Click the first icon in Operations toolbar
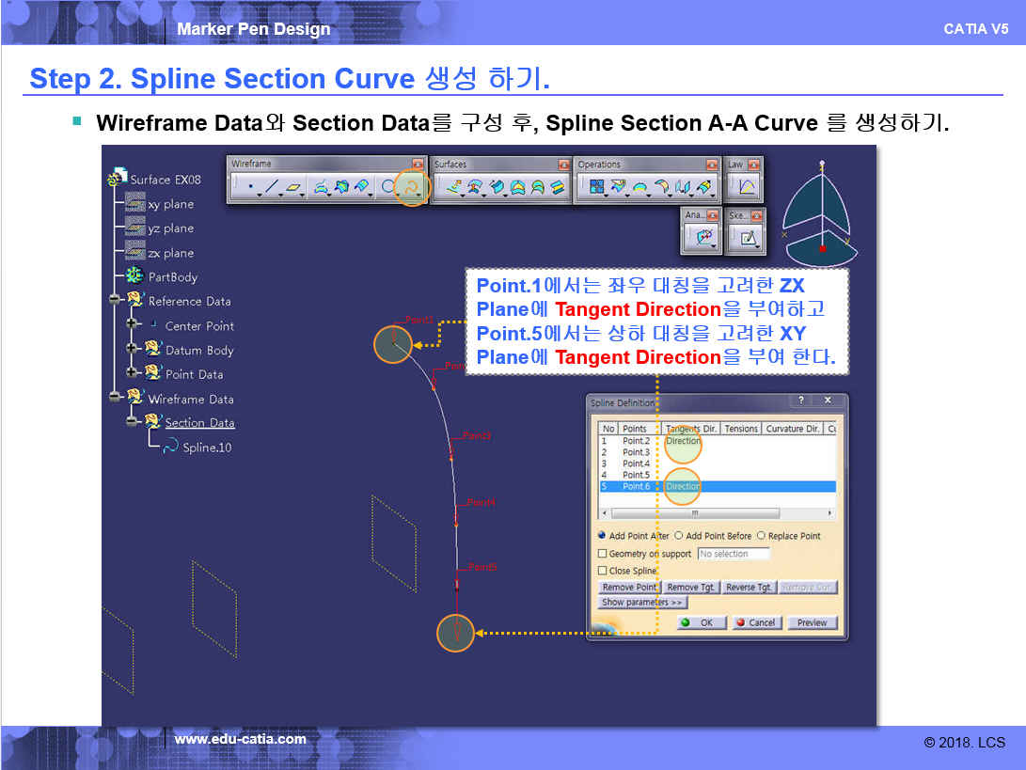Image resolution: width=1026 pixels, height=770 pixels. click(x=596, y=187)
